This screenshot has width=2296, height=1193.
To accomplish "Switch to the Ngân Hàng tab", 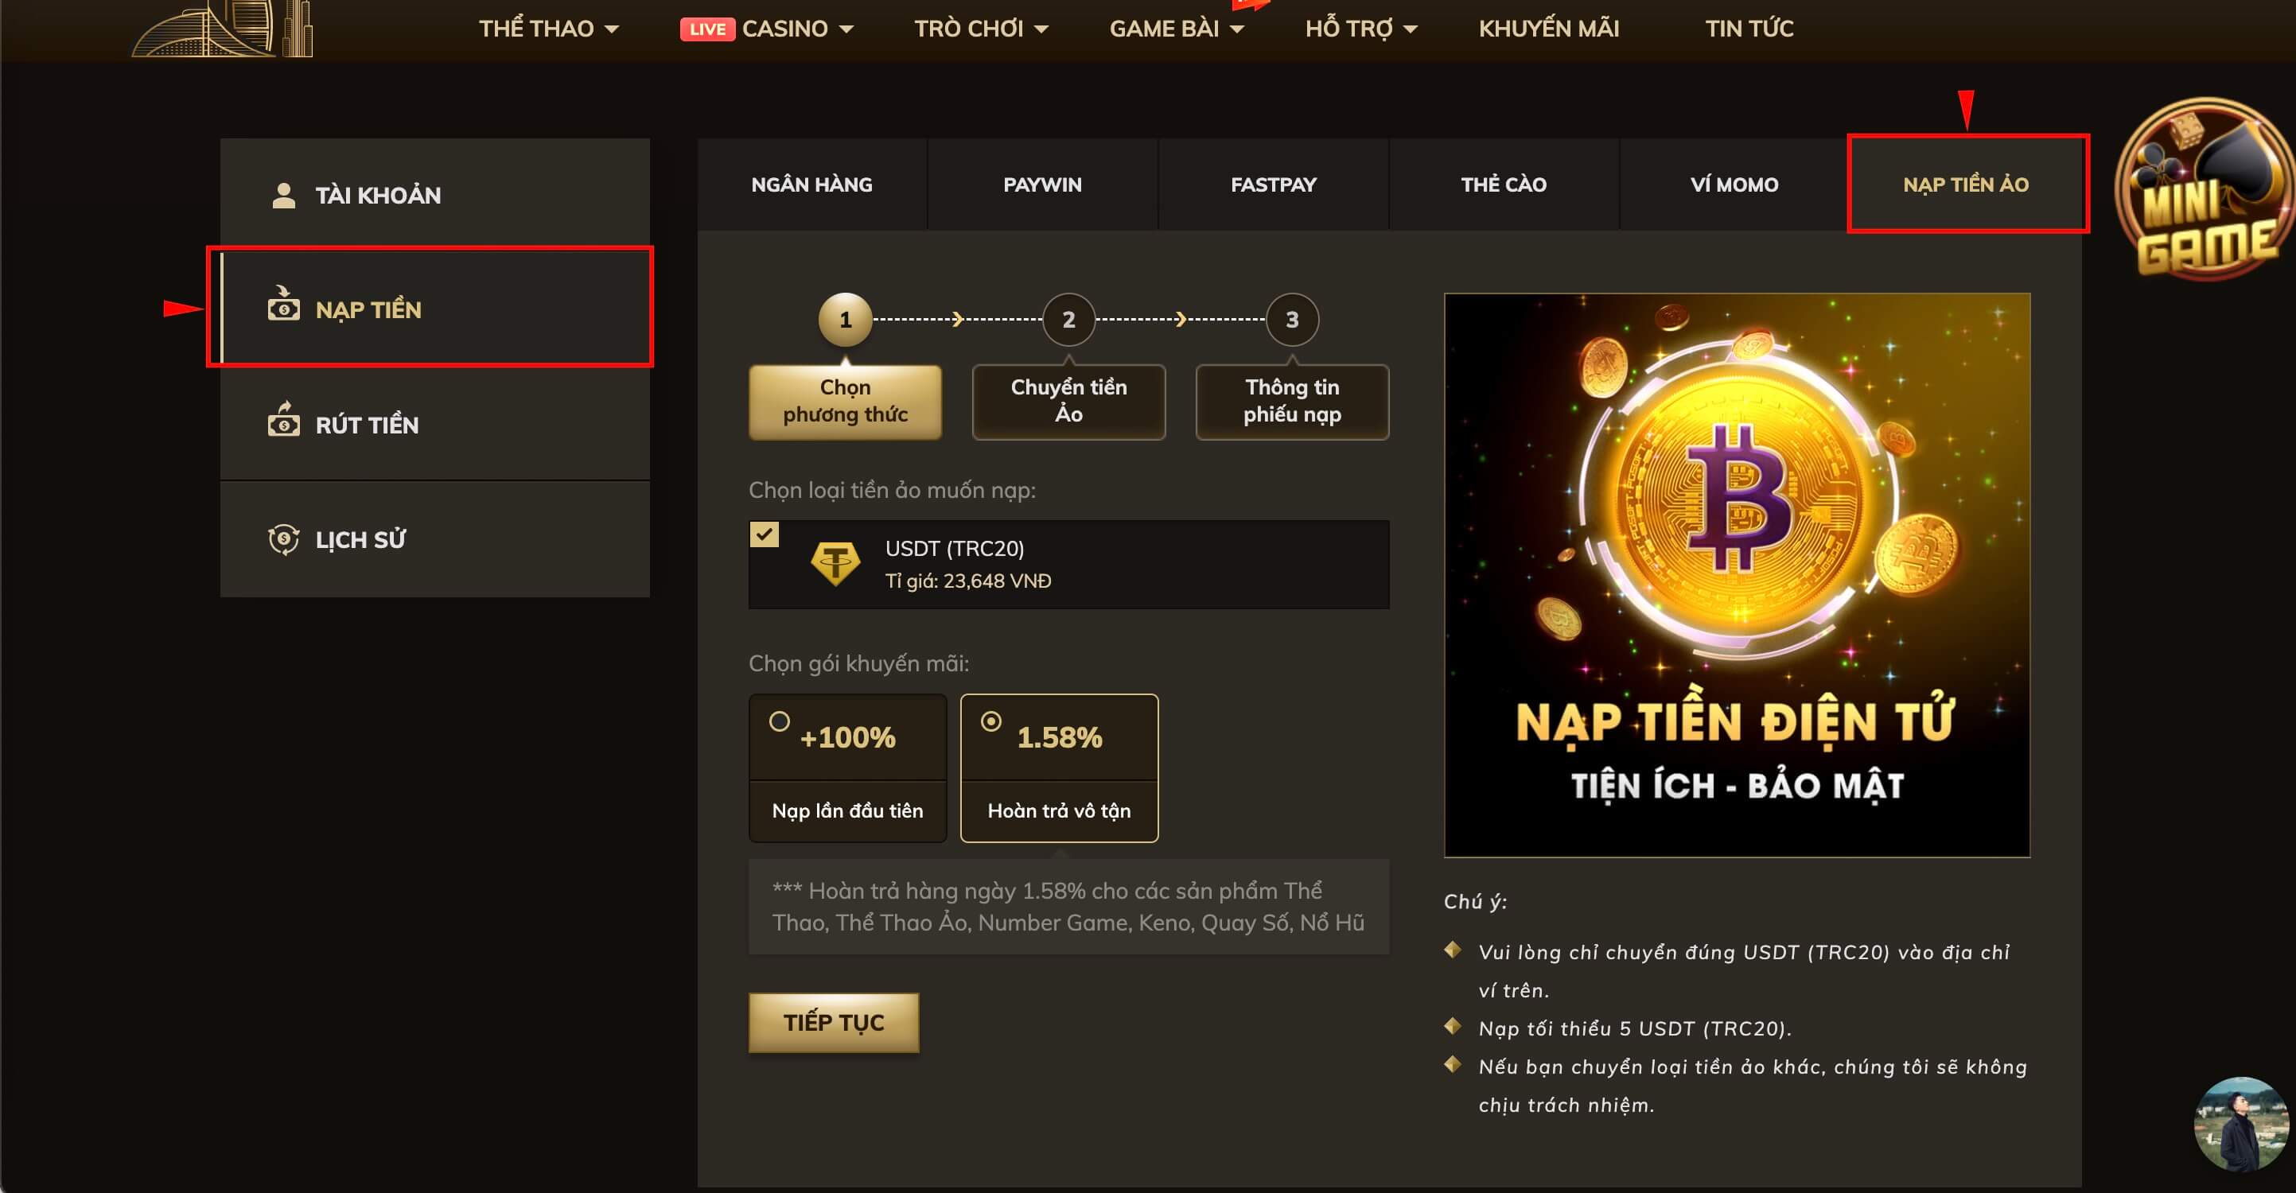I will pos(811,185).
